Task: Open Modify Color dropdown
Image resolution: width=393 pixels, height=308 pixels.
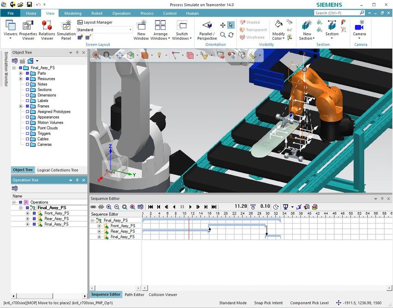Action: coord(278,30)
